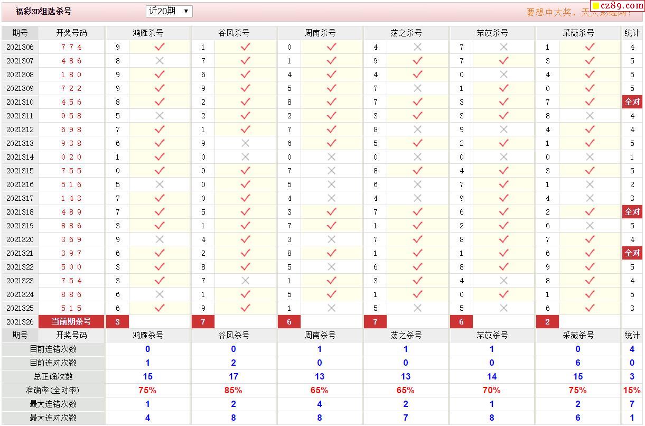Click 荡之杀号 cross mark in row 2021309

(x=418, y=88)
